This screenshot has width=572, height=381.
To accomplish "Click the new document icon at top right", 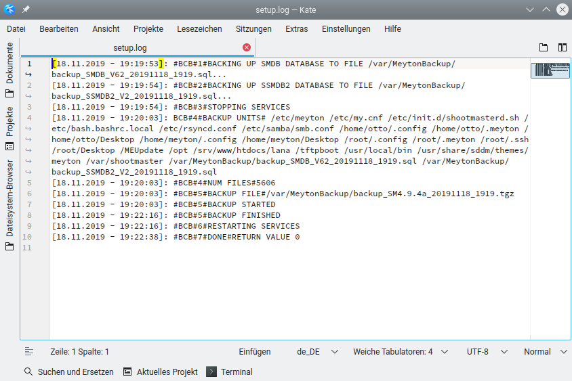I will [544, 47].
